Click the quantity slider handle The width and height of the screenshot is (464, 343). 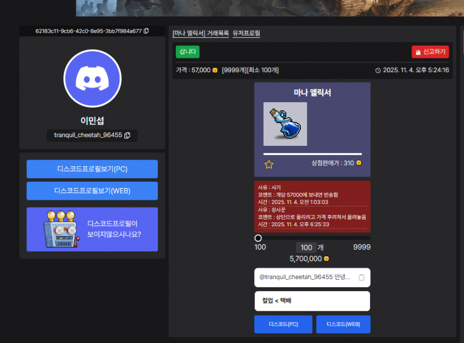click(x=258, y=238)
